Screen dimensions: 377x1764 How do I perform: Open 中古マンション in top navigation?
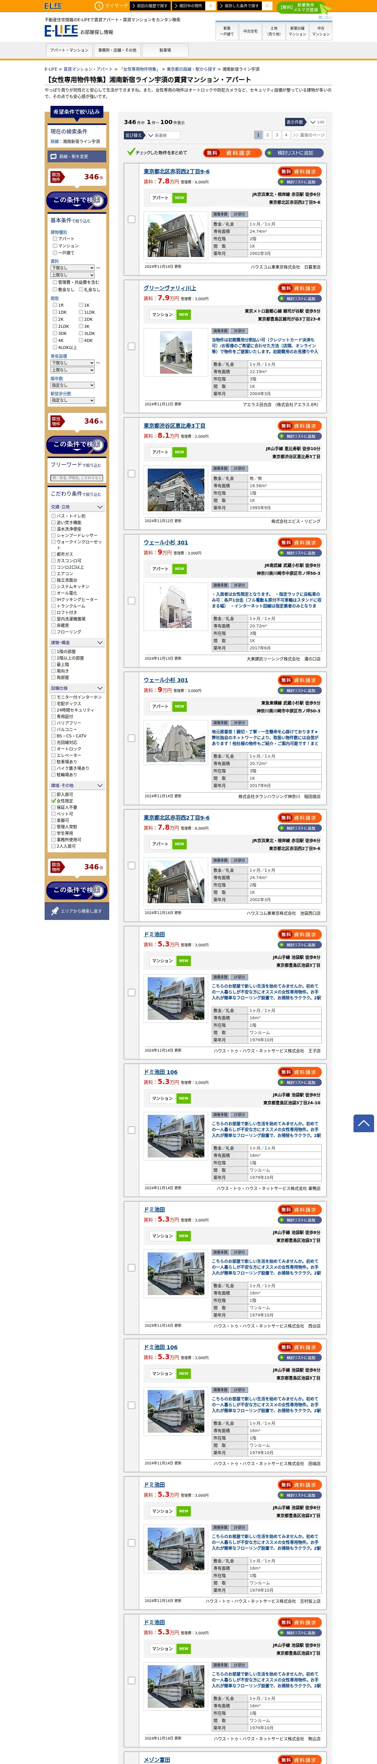pos(321,31)
